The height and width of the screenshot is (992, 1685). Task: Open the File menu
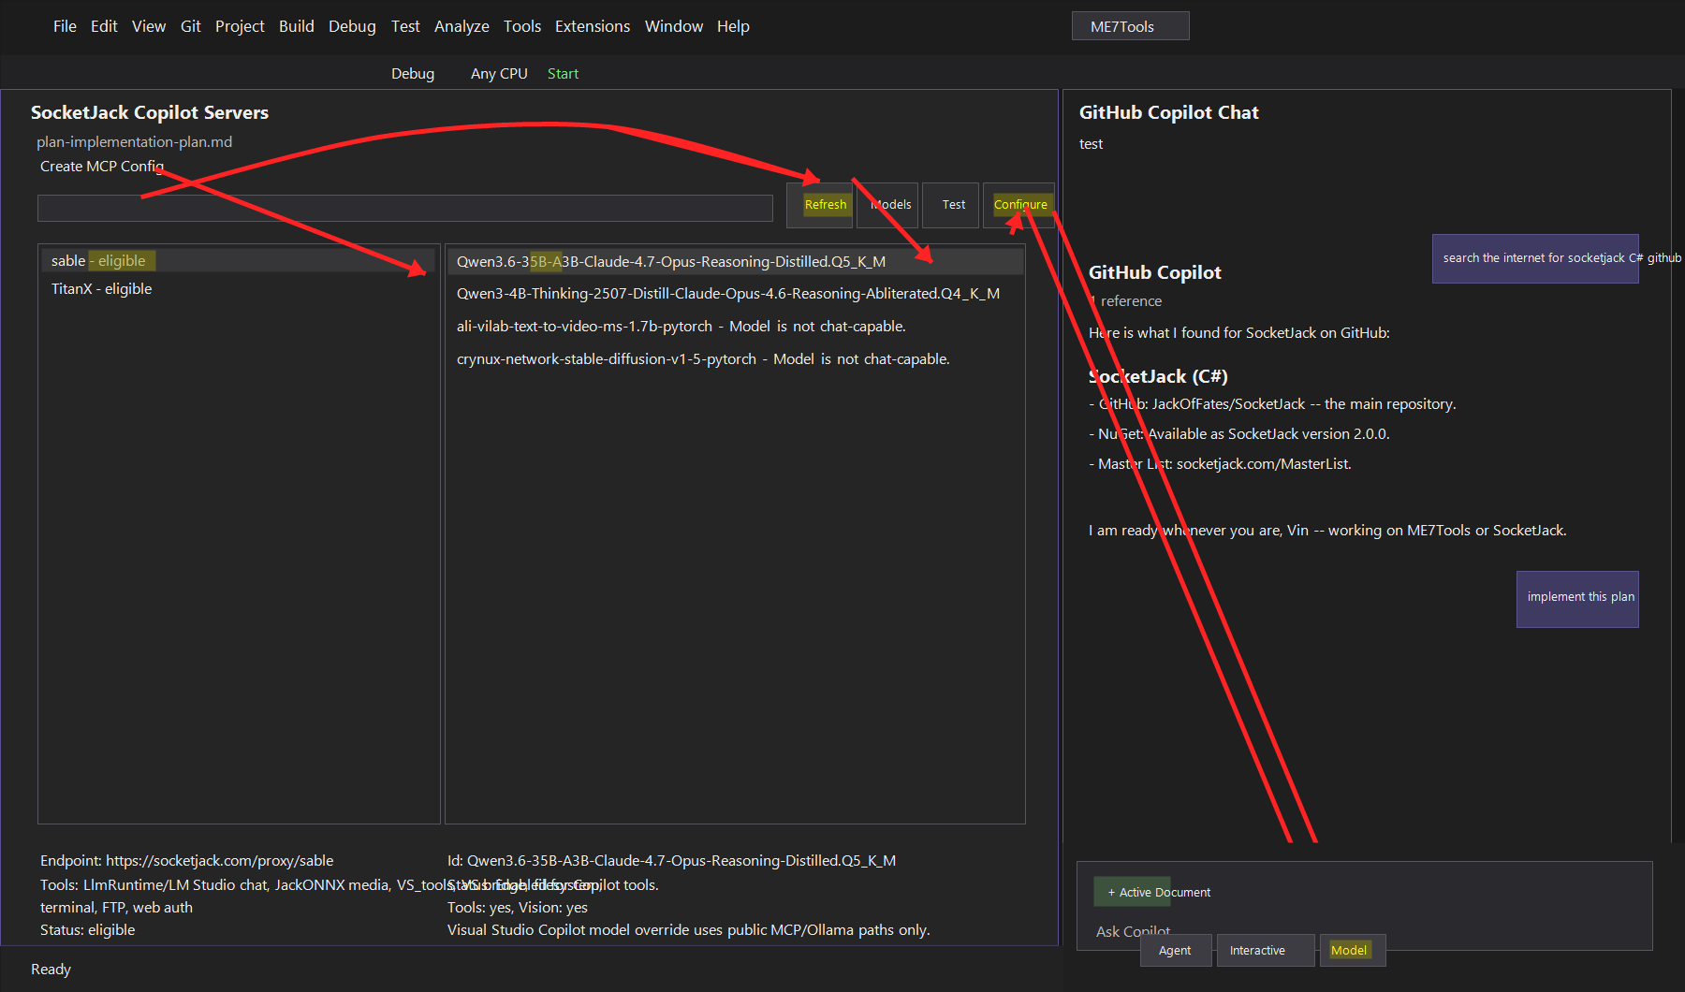coord(65,26)
